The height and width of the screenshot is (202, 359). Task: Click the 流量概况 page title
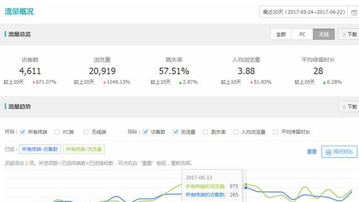[19, 11]
